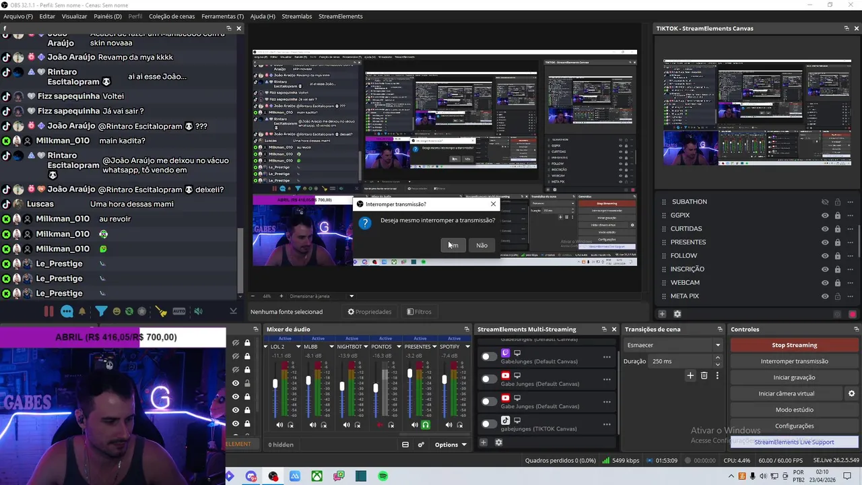Click Modo estúdio
The height and width of the screenshot is (485, 862).
click(794, 410)
